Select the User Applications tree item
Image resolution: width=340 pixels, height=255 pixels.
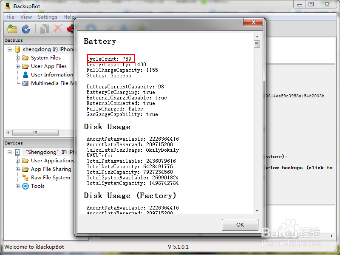pyautogui.click(x=52, y=161)
